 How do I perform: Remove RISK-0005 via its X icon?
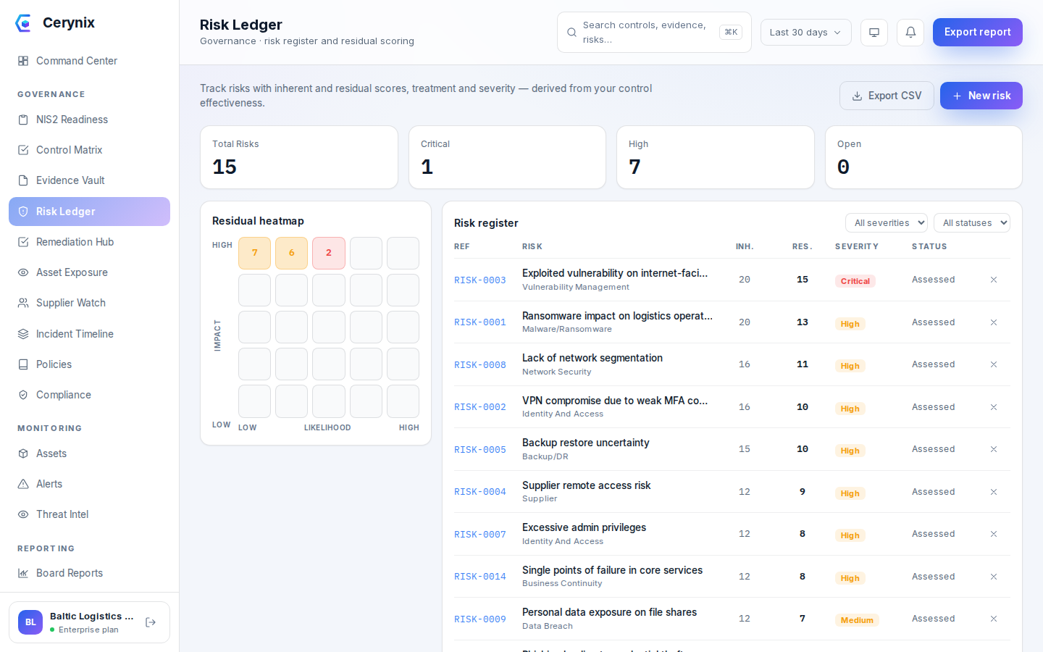[x=994, y=449]
